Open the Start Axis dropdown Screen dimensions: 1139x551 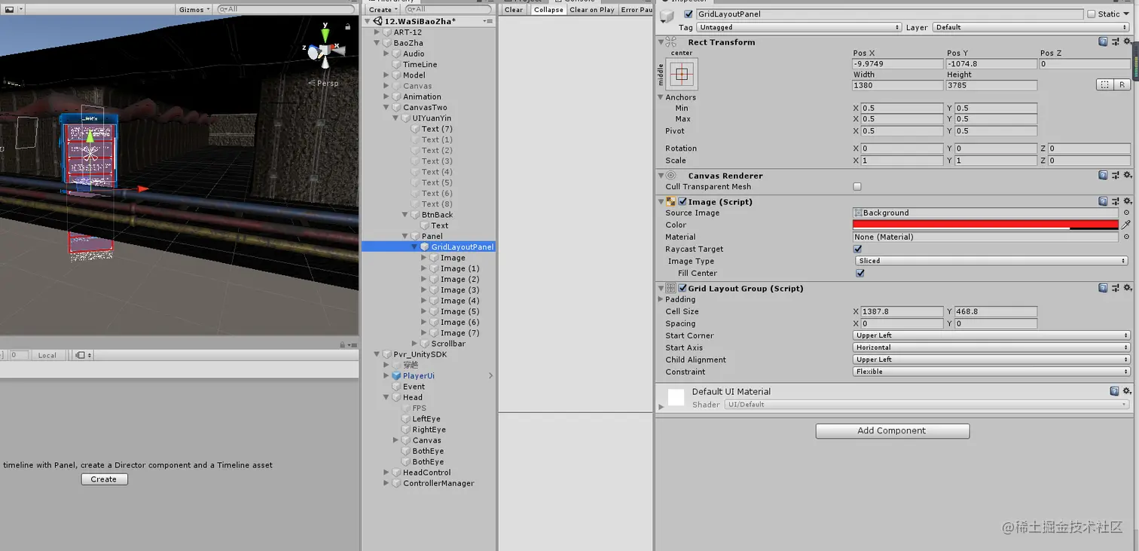pos(991,347)
